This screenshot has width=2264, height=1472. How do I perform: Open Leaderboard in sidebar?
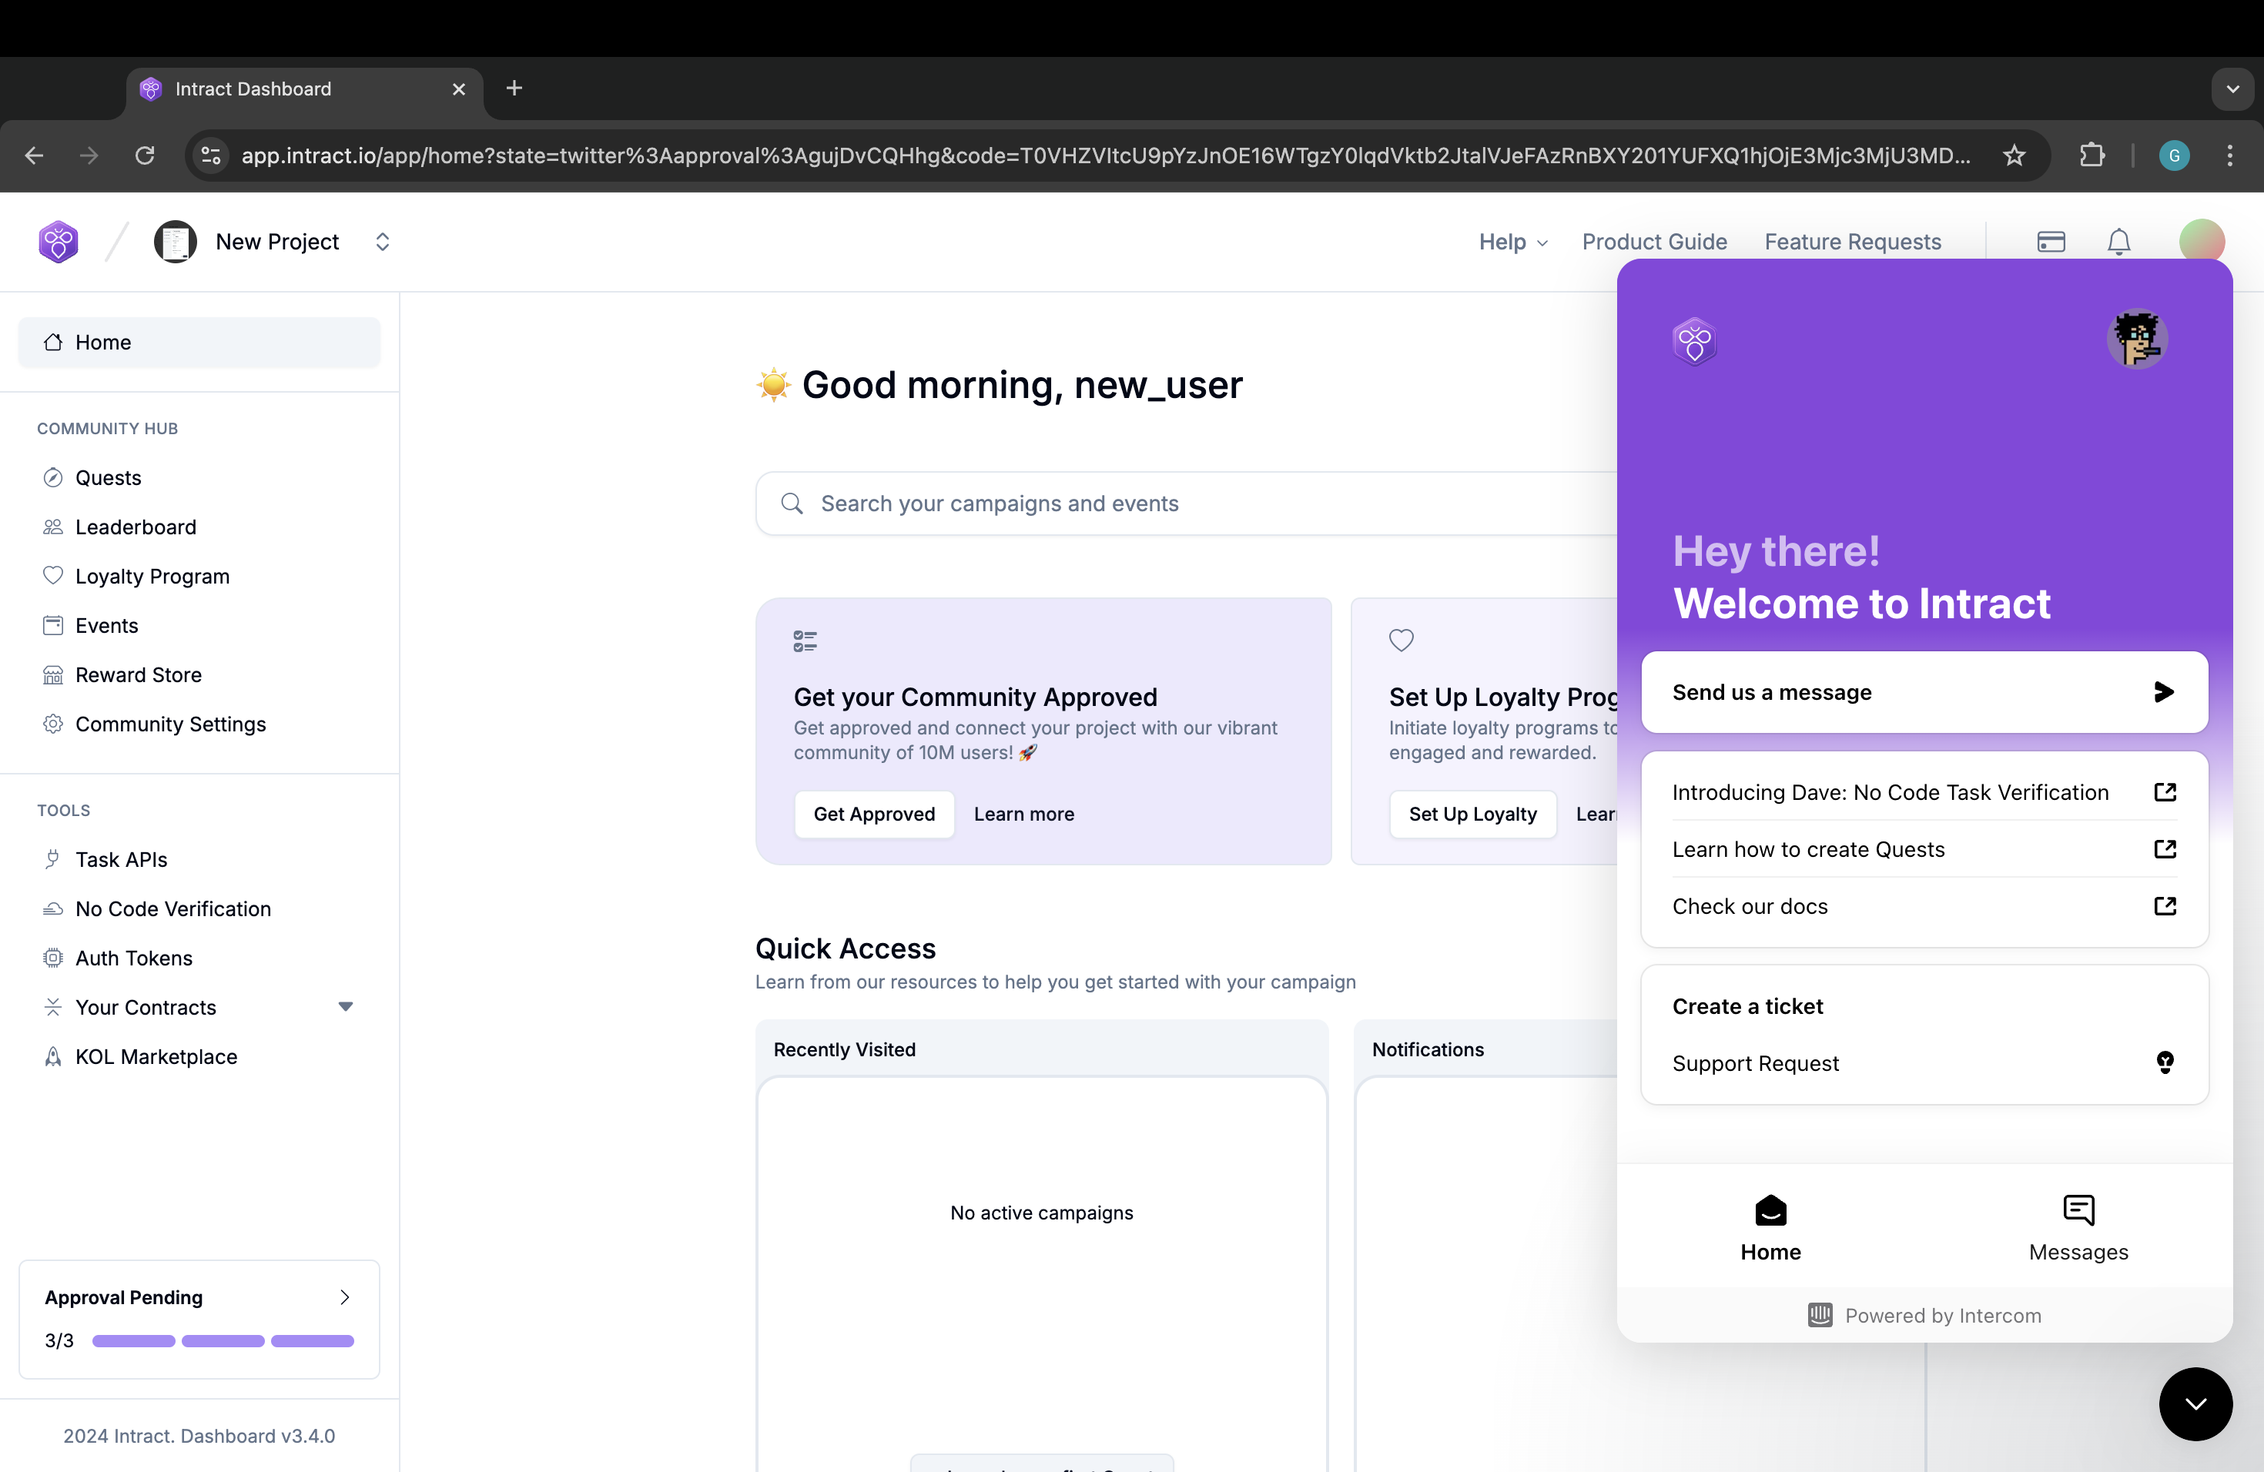[x=135, y=527]
